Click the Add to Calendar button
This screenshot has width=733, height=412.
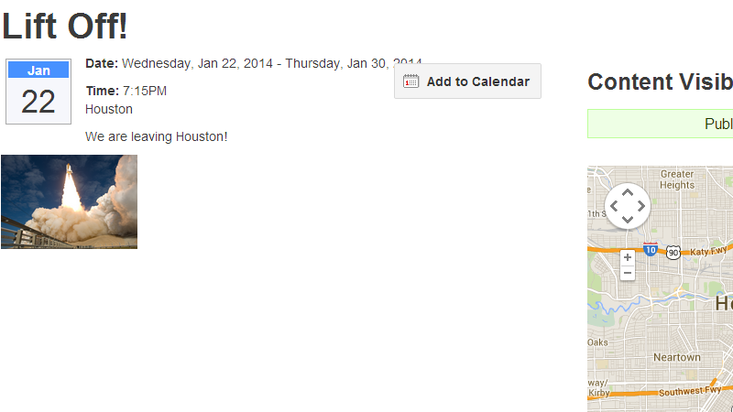[467, 81]
